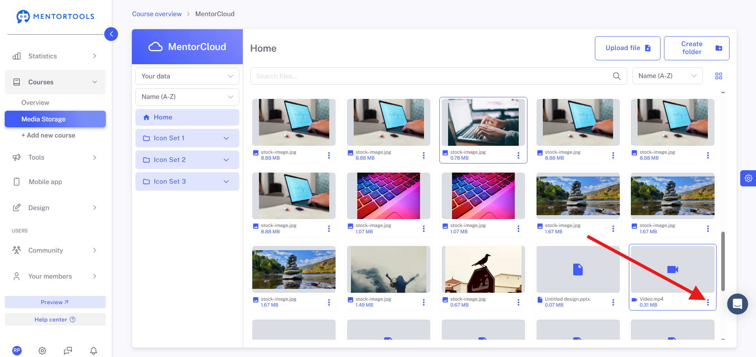
Task: Open the Untitled design.pptx thumbnail
Action: pyautogui.click(x=578, y=269)
